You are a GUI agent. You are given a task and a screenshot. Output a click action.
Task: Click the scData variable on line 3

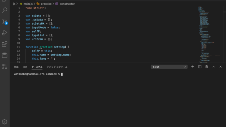coord(36,16)
